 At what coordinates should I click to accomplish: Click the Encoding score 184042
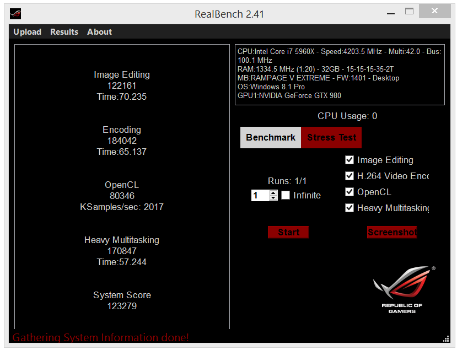tap(122, 141)
